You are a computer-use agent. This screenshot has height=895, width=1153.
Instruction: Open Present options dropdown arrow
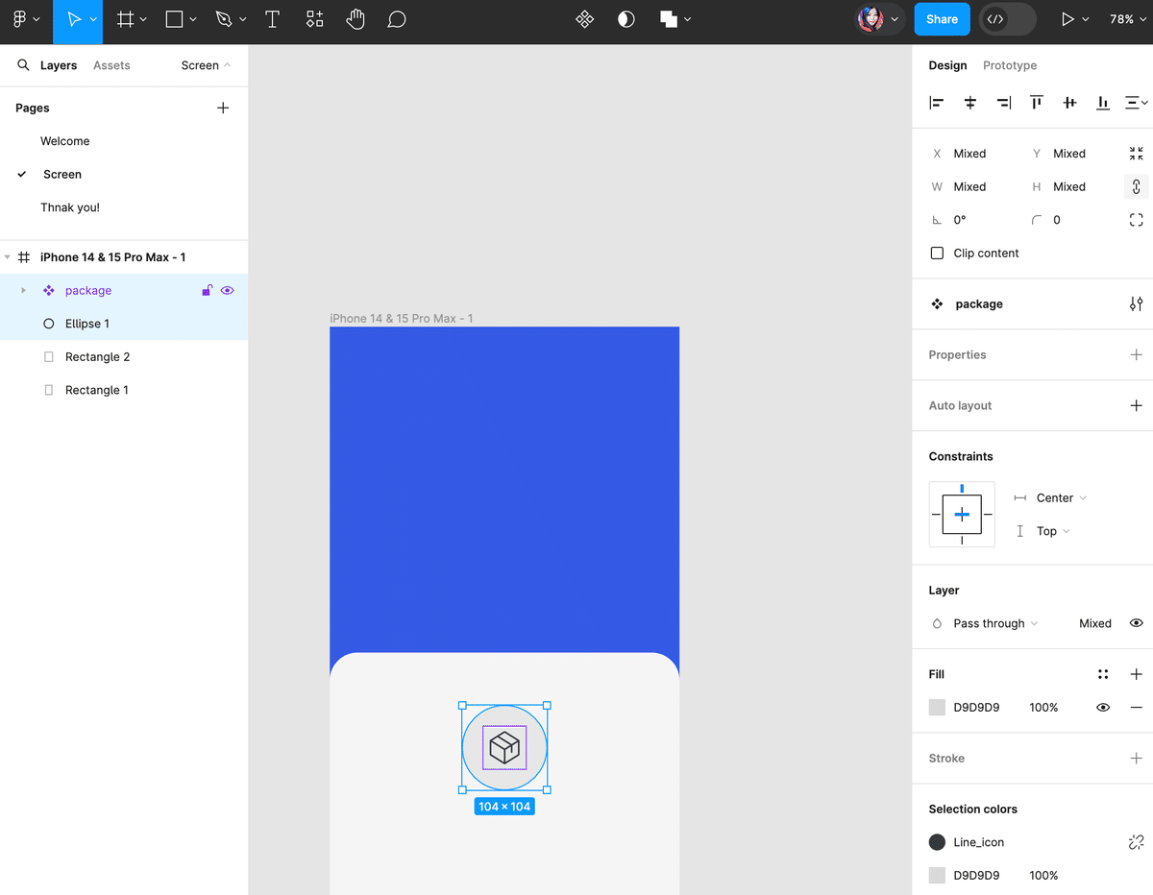1086,19
